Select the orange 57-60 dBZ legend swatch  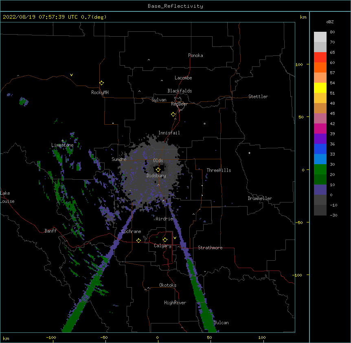pyautogui.click(x=320, y=67)
